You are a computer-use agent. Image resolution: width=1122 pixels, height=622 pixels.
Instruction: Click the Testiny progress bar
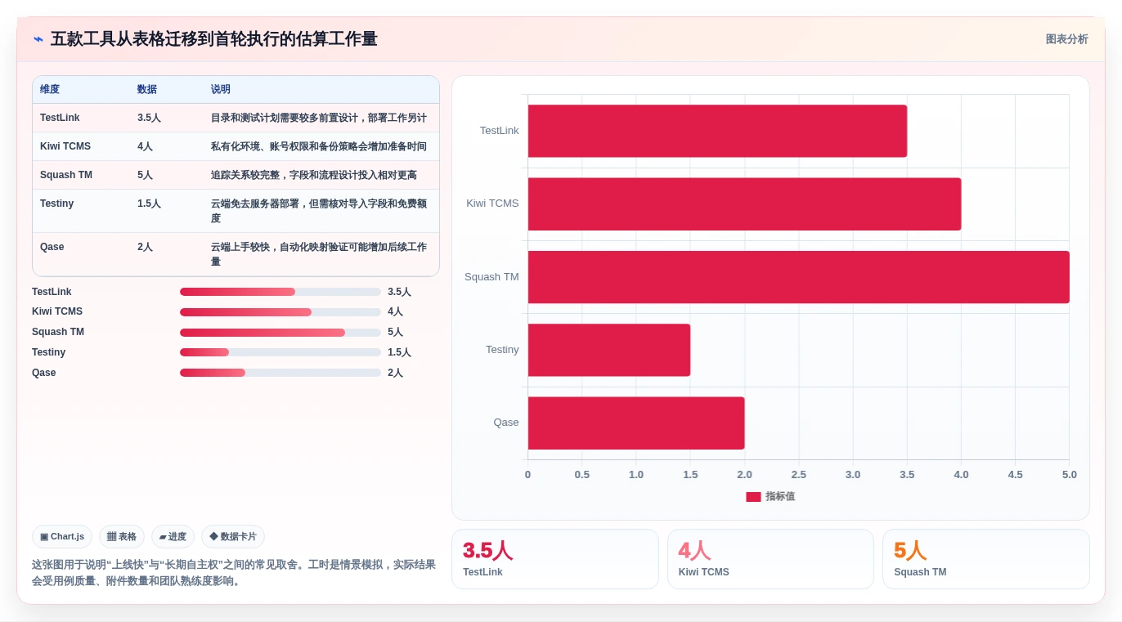pyautogui.click(x=280, y=352)
